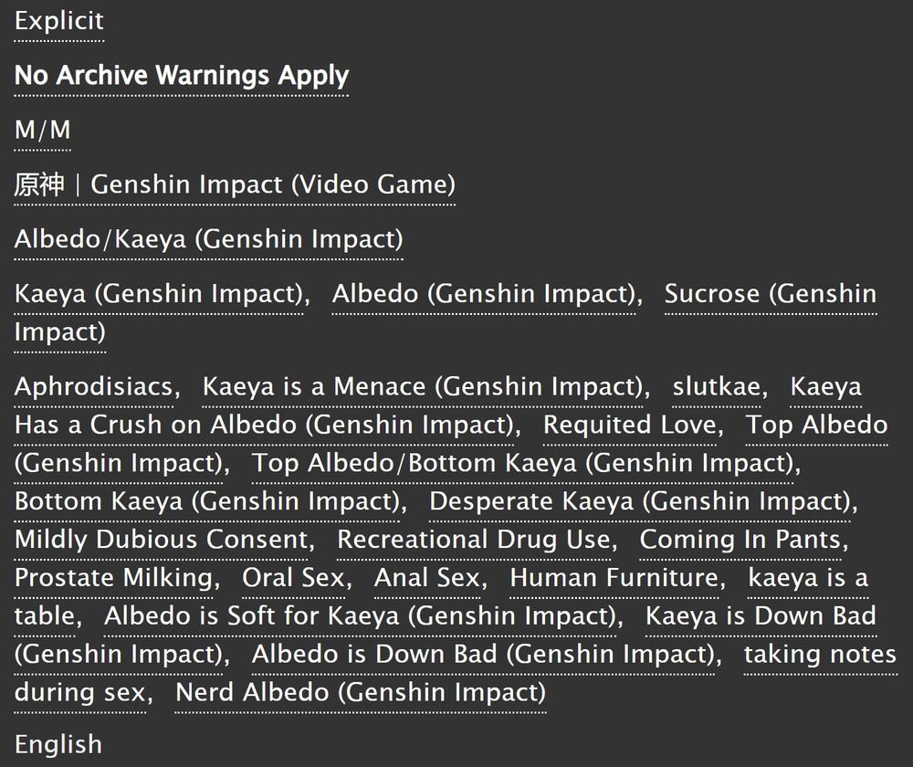The image size is (913, 767).
Task: Select the M/M category tag
Action: pyautogui.click(x=42, y=131)
